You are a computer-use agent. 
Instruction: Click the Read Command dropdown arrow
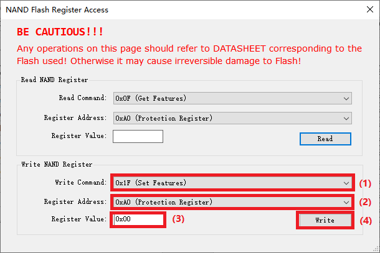click(x=346, y=98)
